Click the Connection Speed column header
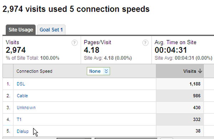Image resolution: width=214 pixels, height=139 pixels. tap(34, 71)
